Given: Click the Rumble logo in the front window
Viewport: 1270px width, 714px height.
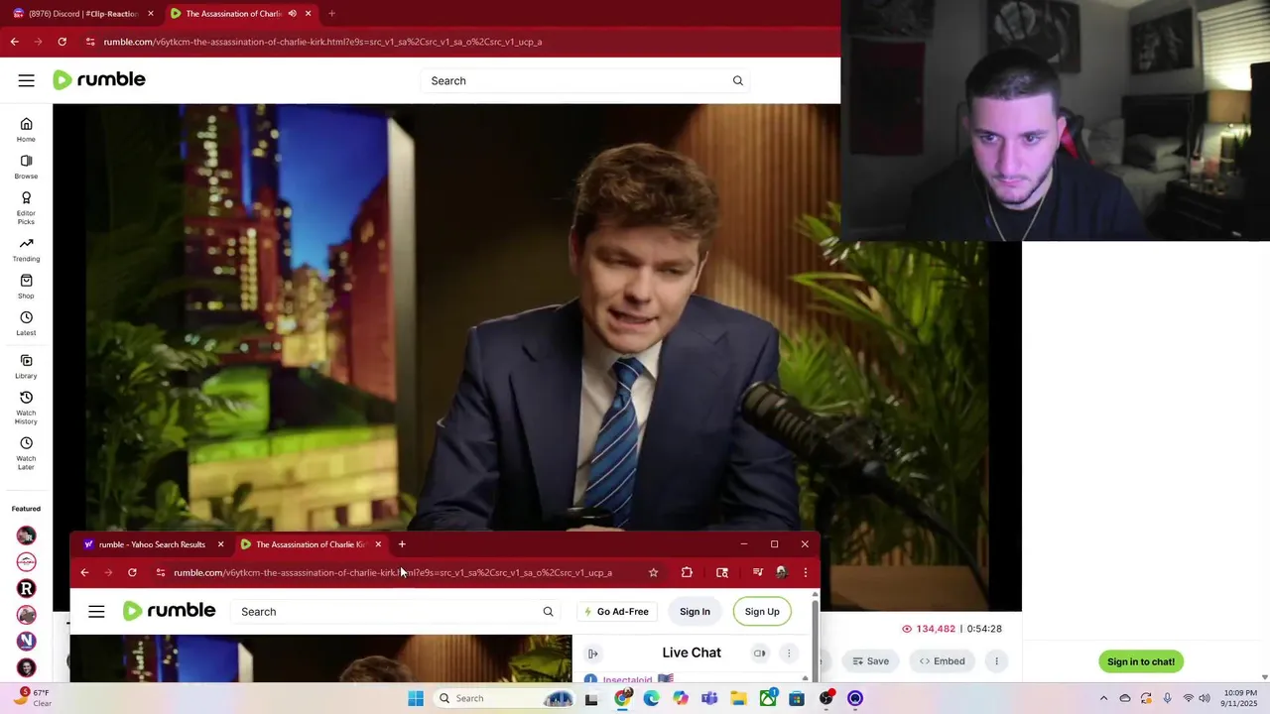Looking at the screenshot, I should point(169,611).
